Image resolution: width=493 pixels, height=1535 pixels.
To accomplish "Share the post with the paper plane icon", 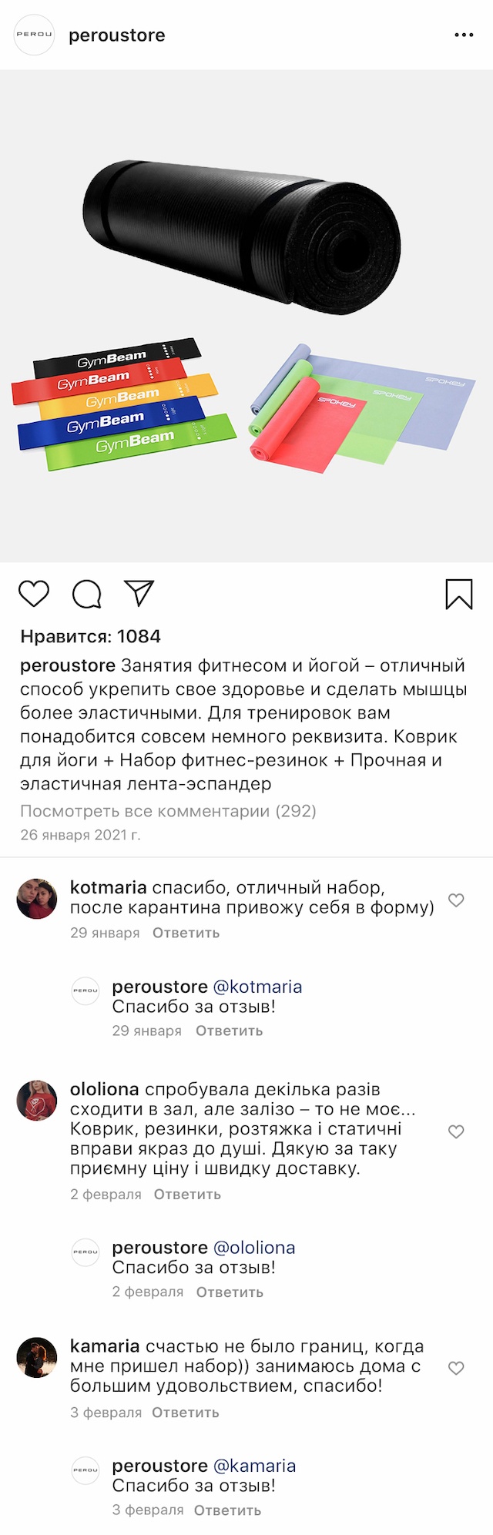I will [x=139, y=593].
